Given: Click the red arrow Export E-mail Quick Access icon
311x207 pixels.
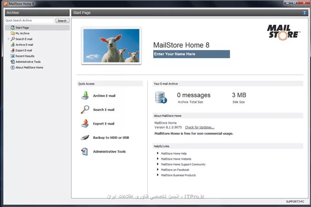Looking at the screenshot, I should [85, 123].
